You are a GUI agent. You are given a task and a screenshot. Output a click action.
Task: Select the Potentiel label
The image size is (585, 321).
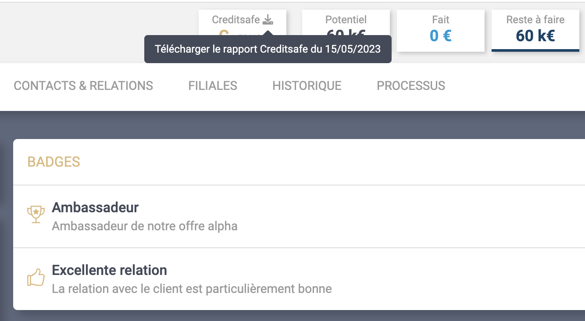tap(346, 20)
